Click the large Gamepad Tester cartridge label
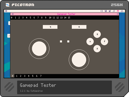The width and height of the screenshot is (129, 97). pos(38,85)
